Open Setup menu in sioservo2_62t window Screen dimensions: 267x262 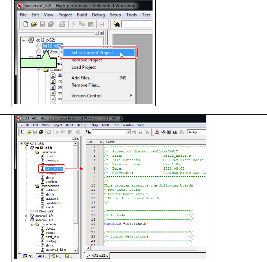tap(115, 15)
